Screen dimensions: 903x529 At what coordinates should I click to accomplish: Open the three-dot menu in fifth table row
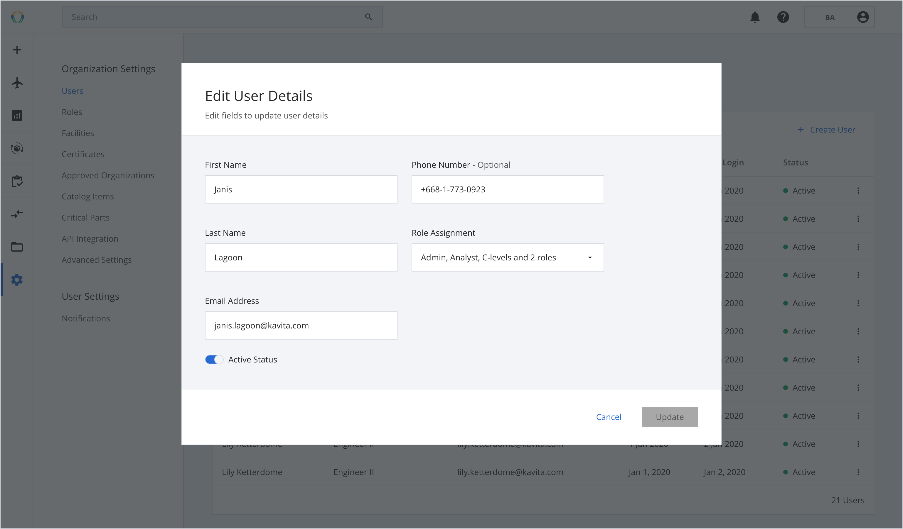click(858, 303)
